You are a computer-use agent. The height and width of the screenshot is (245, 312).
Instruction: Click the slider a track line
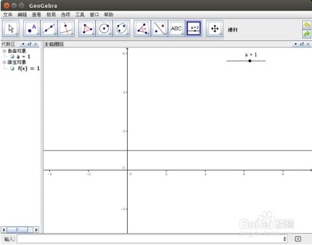pos(246,61)
